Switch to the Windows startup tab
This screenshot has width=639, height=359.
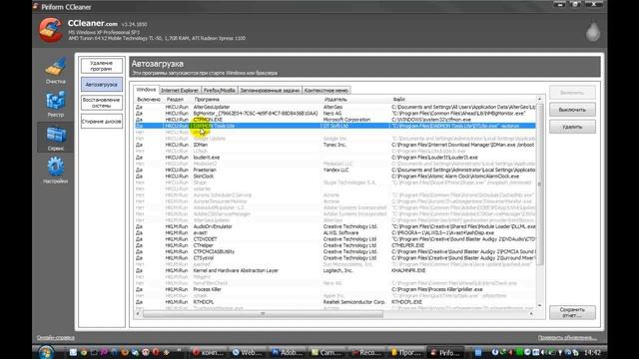(x=146, y=90)
